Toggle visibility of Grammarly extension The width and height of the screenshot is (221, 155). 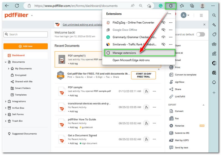point(163,37)
